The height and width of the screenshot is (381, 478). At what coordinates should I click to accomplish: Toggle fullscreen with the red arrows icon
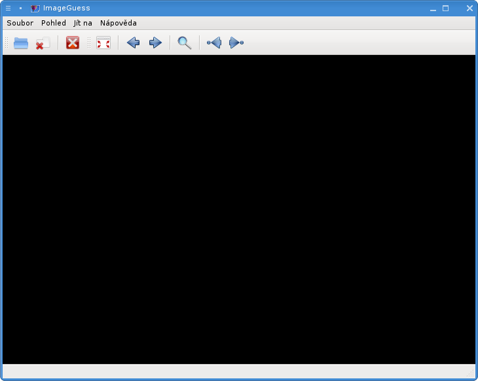click(x=103, y=43)
